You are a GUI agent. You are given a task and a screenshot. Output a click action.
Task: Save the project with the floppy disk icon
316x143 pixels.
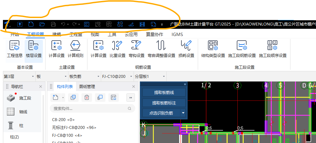point(53,24)
